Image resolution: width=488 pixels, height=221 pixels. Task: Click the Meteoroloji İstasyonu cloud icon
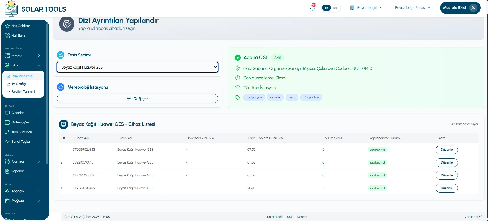pyautogui.click(x=61, y=87)
